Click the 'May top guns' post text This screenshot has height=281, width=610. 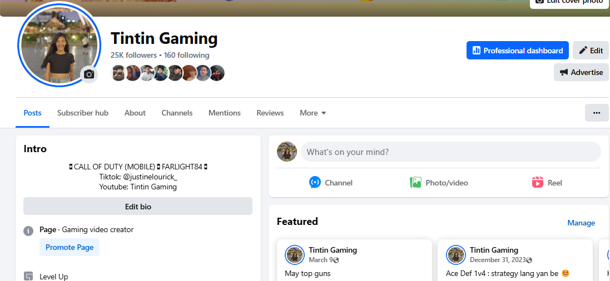(308, 273)
